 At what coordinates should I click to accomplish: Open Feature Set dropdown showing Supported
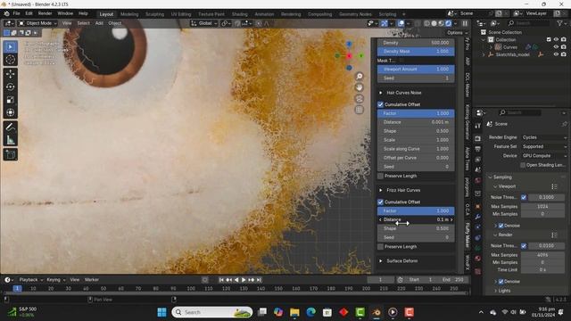544,146
